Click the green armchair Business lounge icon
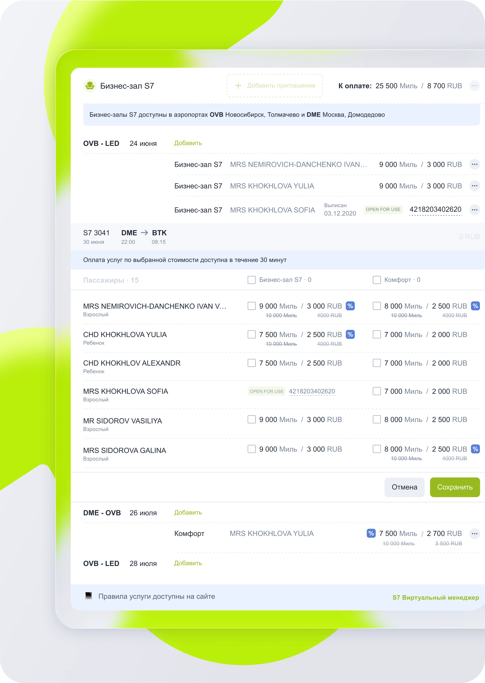The height and width of the screenshot is (683, 485). (x=90, y=86)
